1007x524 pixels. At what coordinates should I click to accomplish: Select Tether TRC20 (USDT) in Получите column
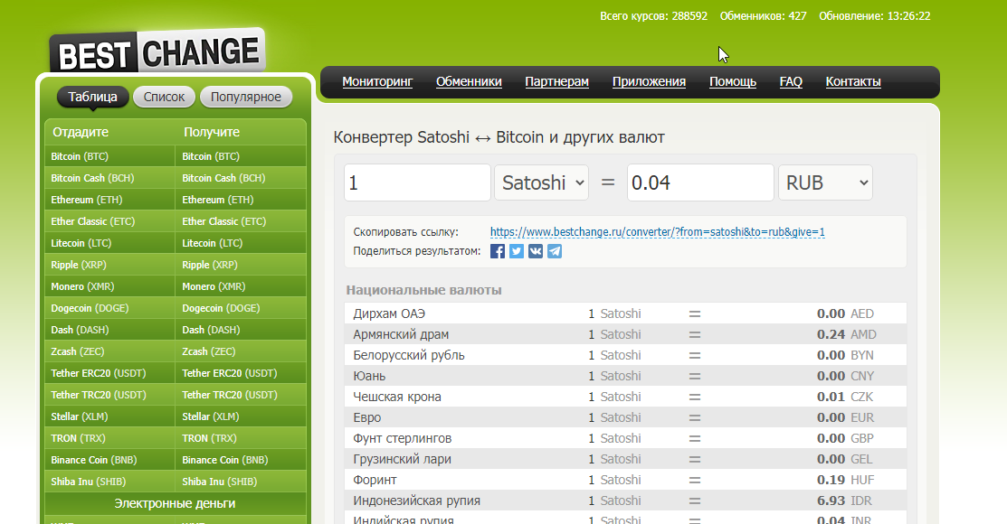coord(241,395)
